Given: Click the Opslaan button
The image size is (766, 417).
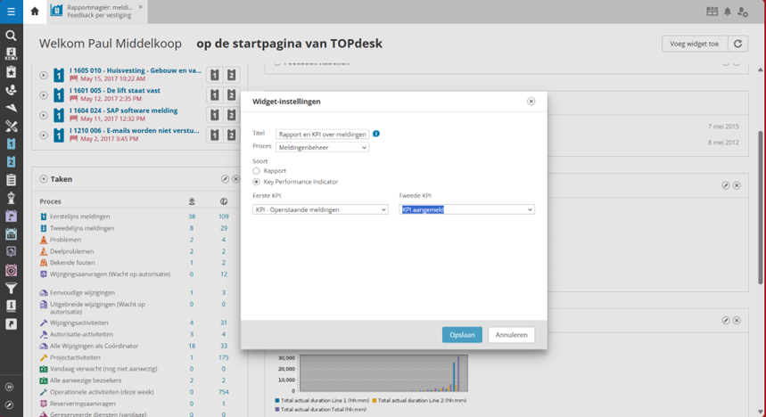Looking at the screenshot, I should coord(461,335).
